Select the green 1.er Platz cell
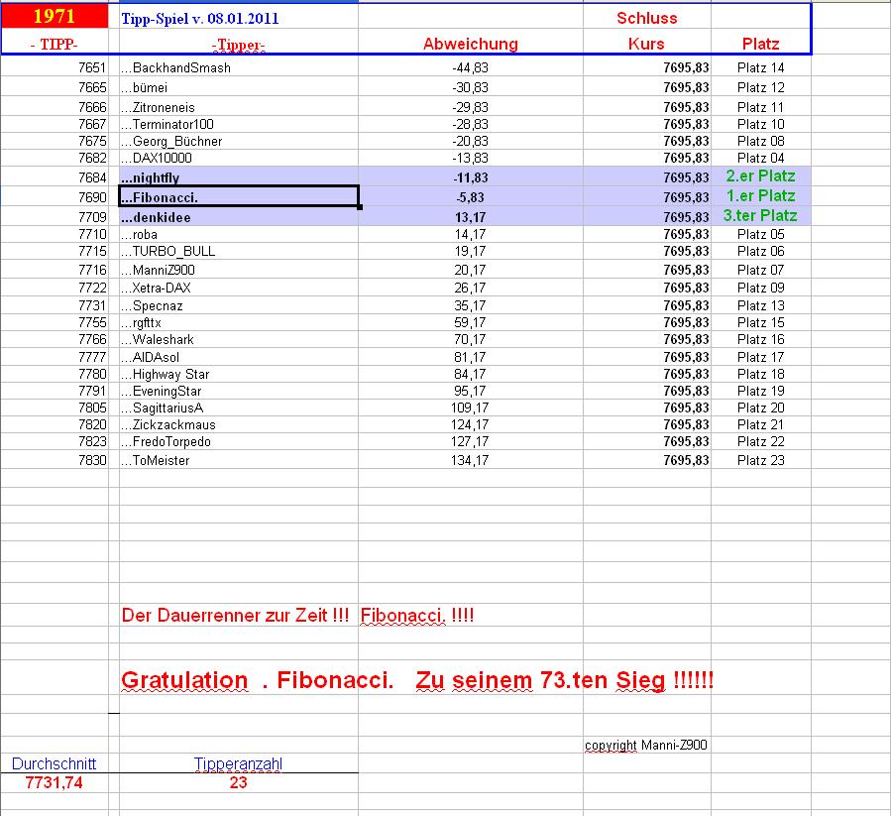 [760, 195]
